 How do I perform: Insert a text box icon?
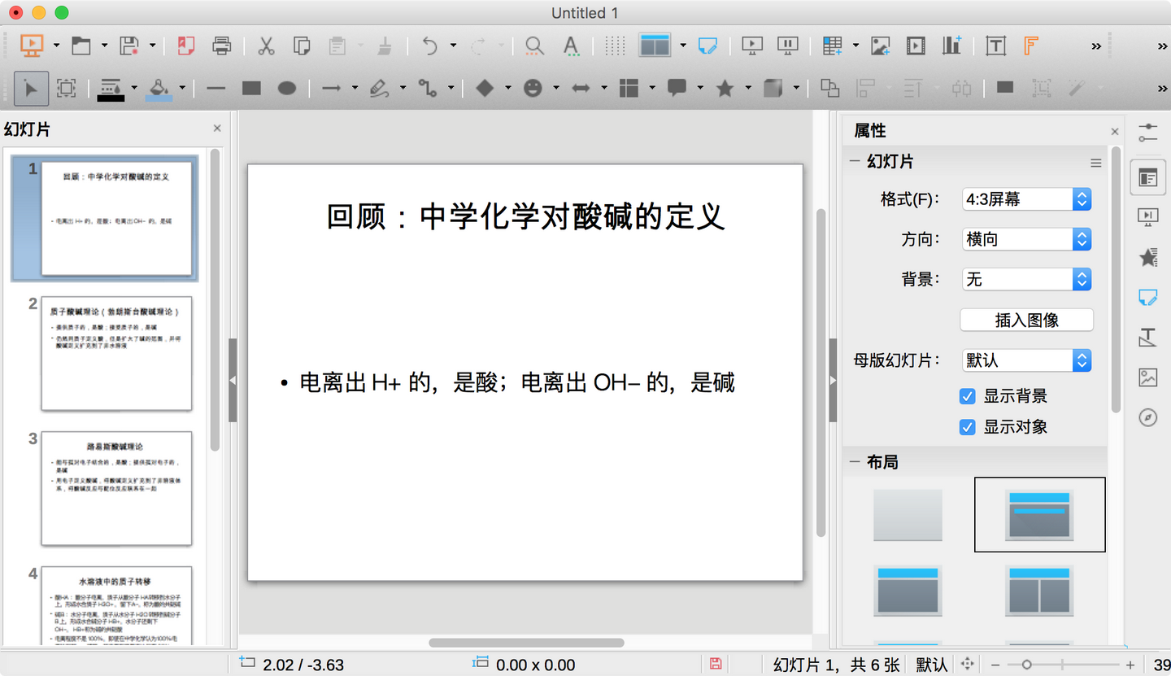pos(995,46)
